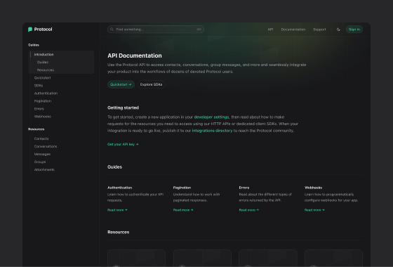Open the Documentation nav item
Screen dimensions: 393x267
click(293, 30)
